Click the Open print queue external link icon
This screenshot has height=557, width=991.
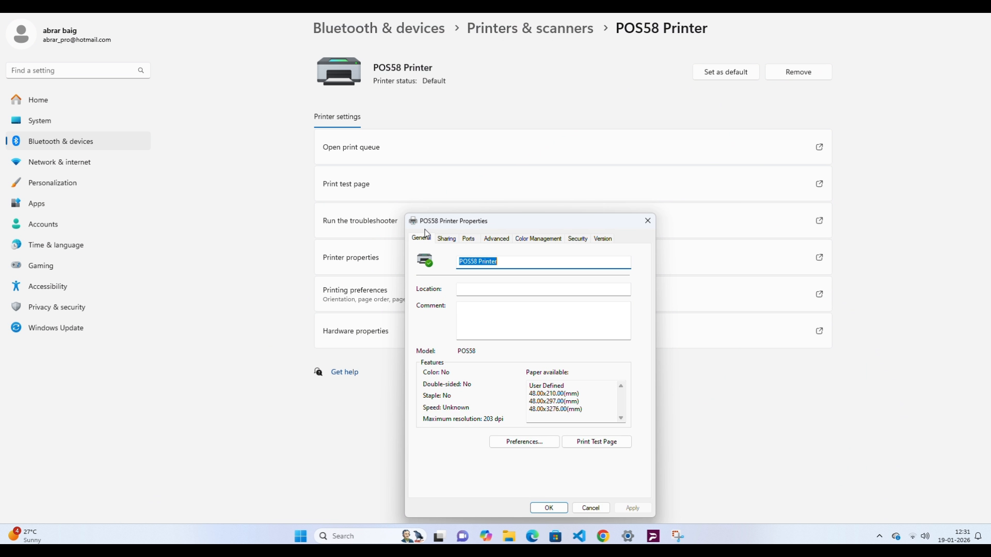[819, 147]
